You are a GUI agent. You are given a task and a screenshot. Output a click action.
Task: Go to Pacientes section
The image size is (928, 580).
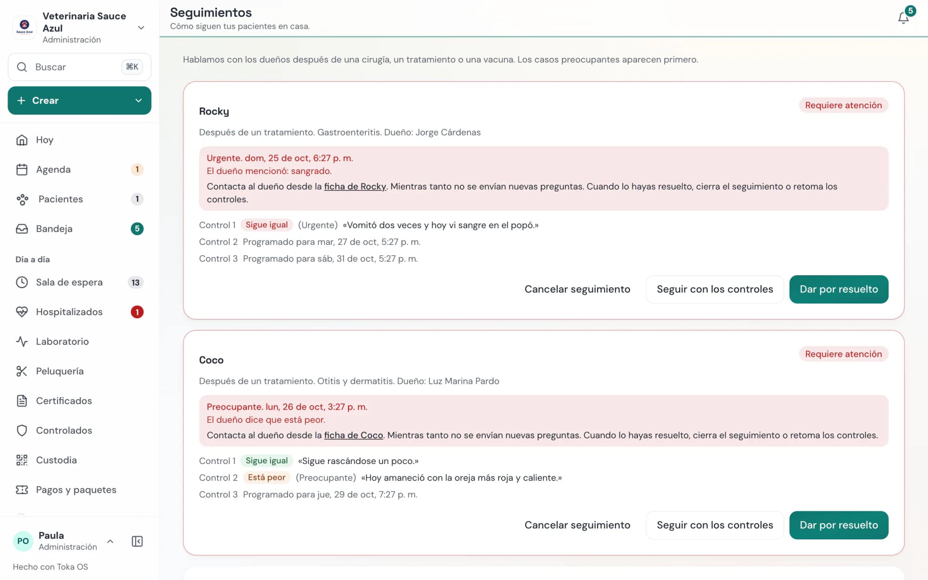pos(79,199)
